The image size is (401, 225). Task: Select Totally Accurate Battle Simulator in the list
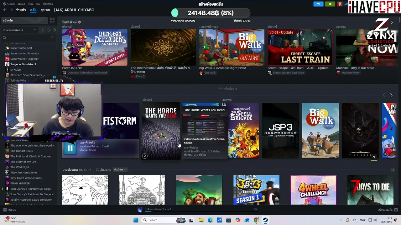point(31,200)
